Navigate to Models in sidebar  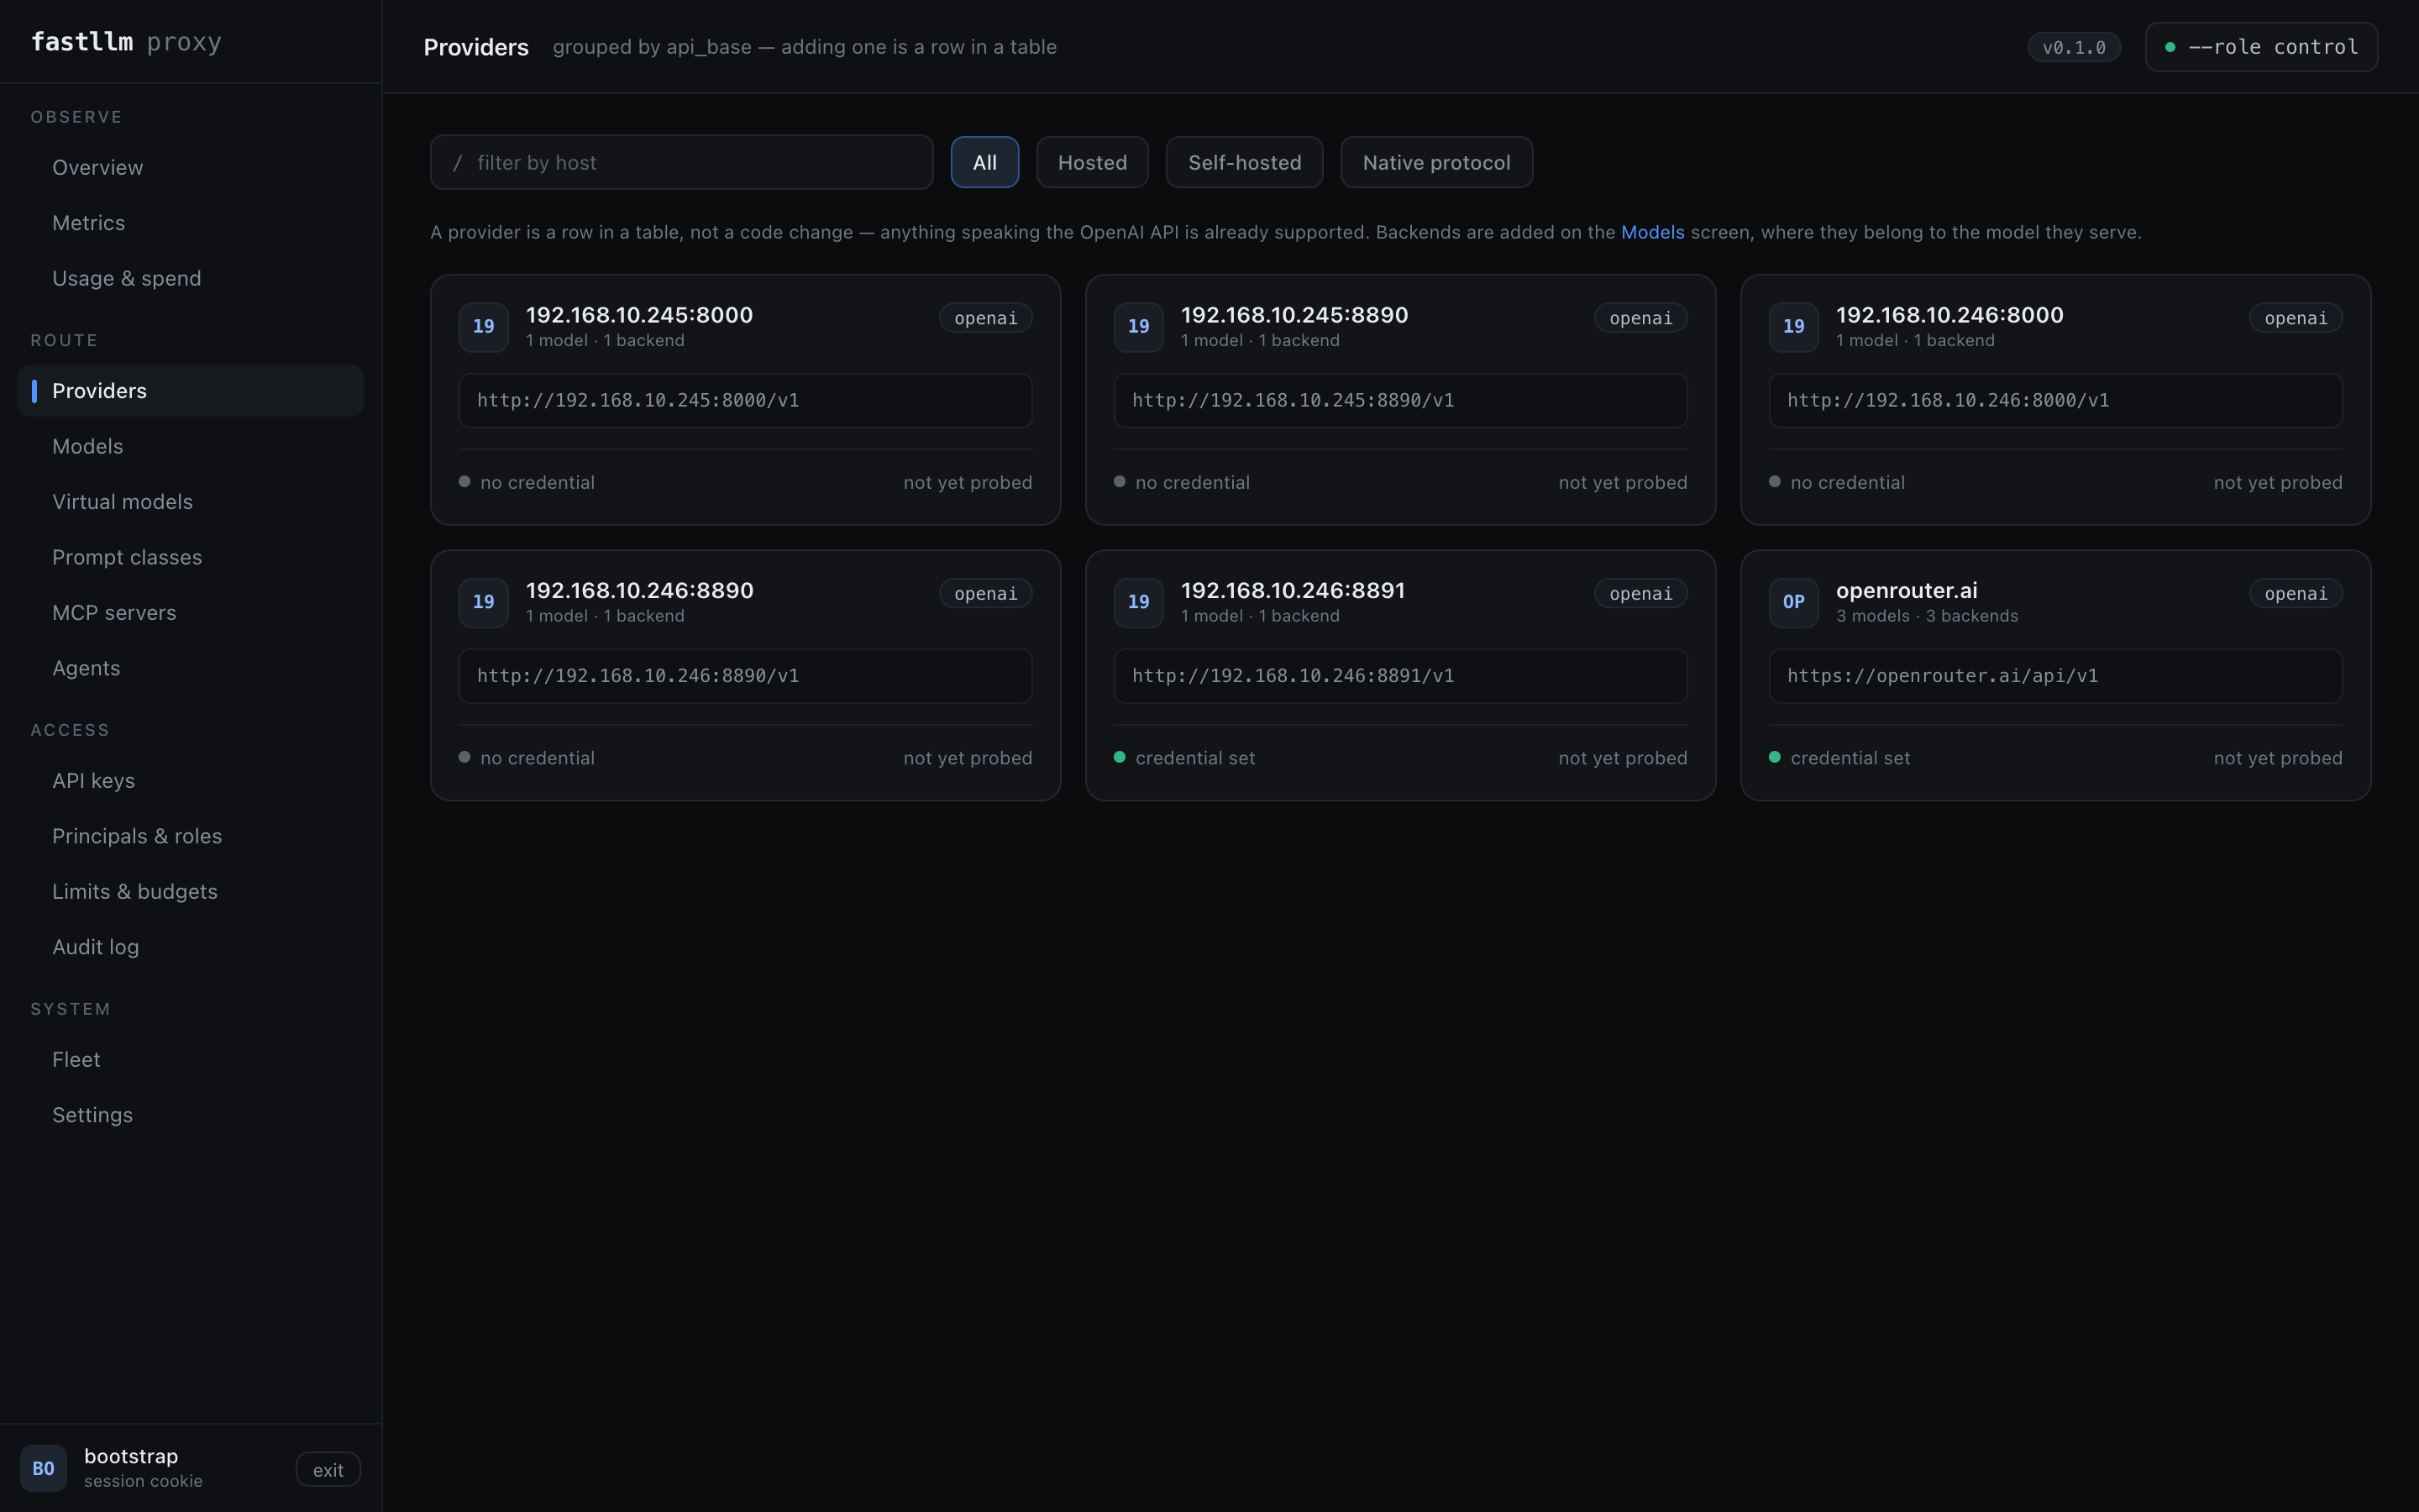click(190, 446)
